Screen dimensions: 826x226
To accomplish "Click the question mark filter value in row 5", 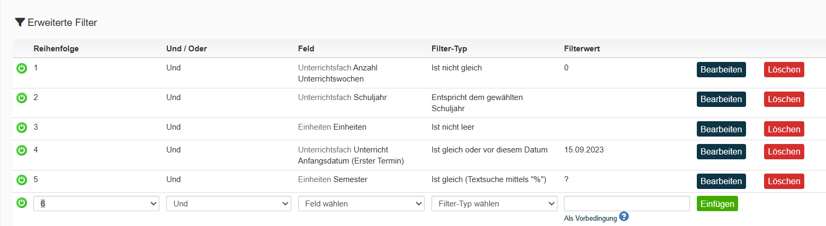I will tap(567, 179).
